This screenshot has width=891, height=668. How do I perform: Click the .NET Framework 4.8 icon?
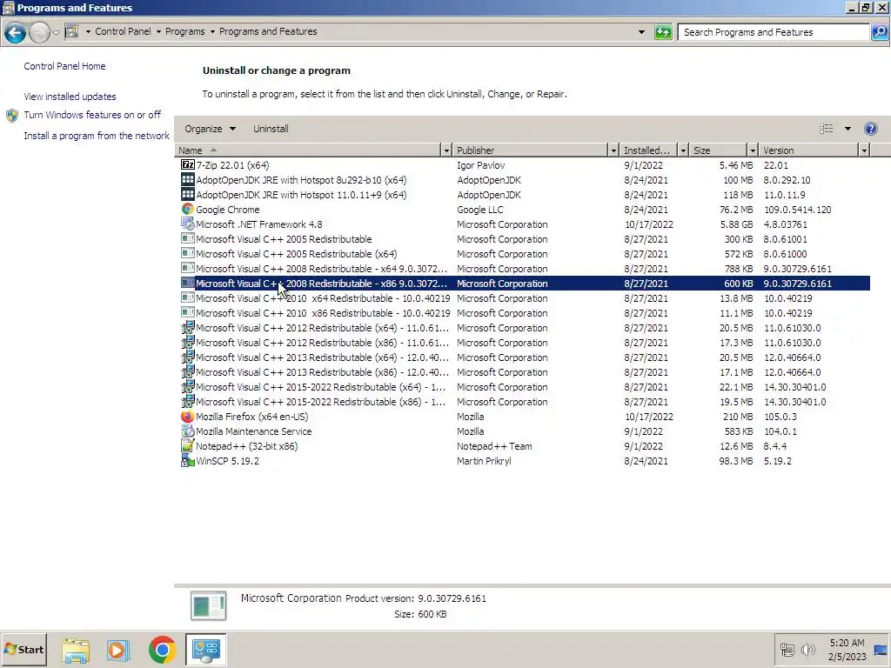click(x=188, y=224)
